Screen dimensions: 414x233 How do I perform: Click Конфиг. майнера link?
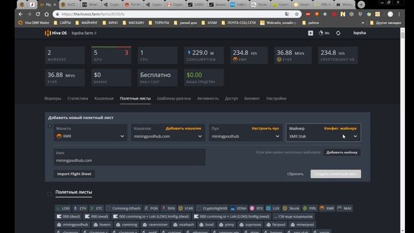(x=340, y=128)
